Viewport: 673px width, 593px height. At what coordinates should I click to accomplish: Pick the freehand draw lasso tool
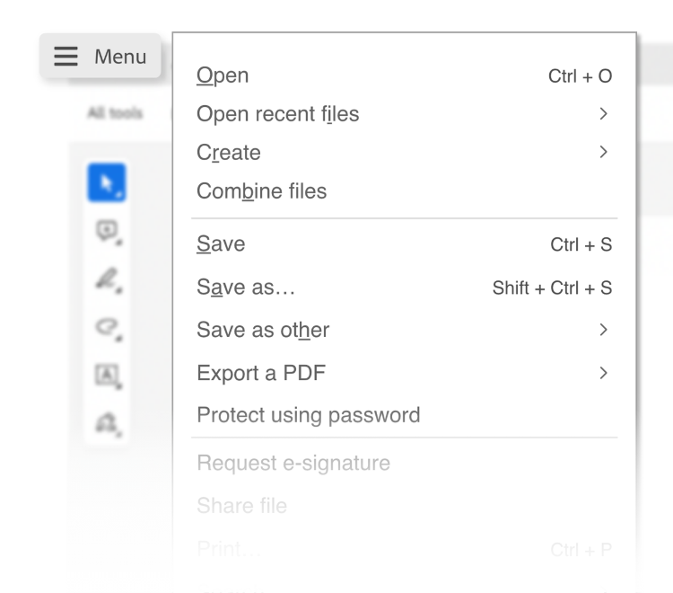tap(107, 326)
